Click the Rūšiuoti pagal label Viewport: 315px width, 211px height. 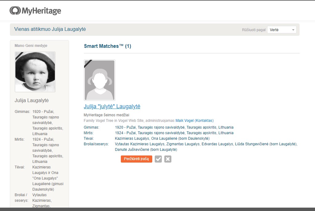click(x=254, y=30)
